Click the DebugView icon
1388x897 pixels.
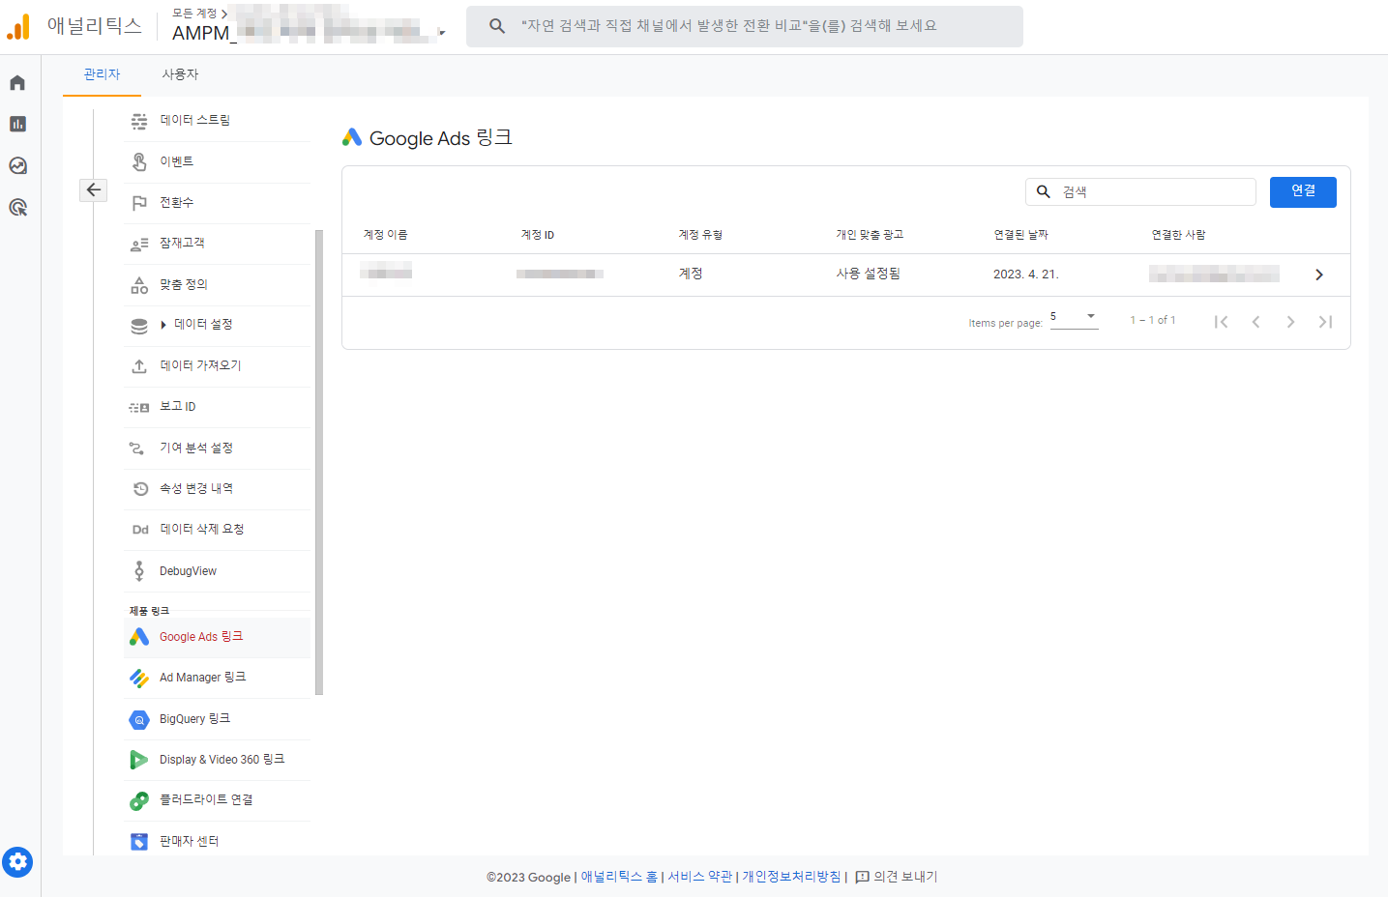pyautogui.click(x=139, y=571)
